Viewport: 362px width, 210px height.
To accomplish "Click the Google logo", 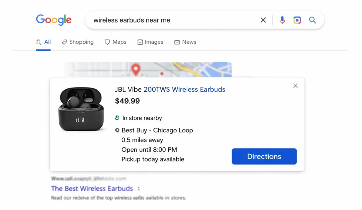I will [x=54, y=20].
